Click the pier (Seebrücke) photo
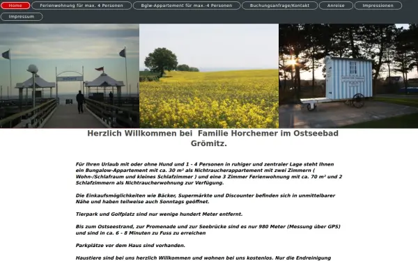 click(x=70, y=76)
